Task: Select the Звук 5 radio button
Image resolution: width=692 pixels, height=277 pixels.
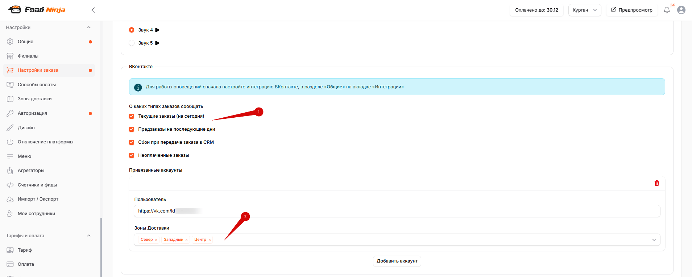Action: click(x=132, y=43)
